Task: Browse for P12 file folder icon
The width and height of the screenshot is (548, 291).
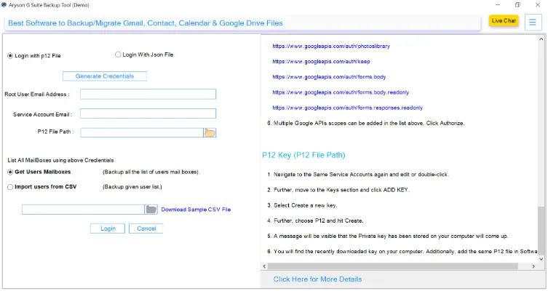Action: point(210,132)
